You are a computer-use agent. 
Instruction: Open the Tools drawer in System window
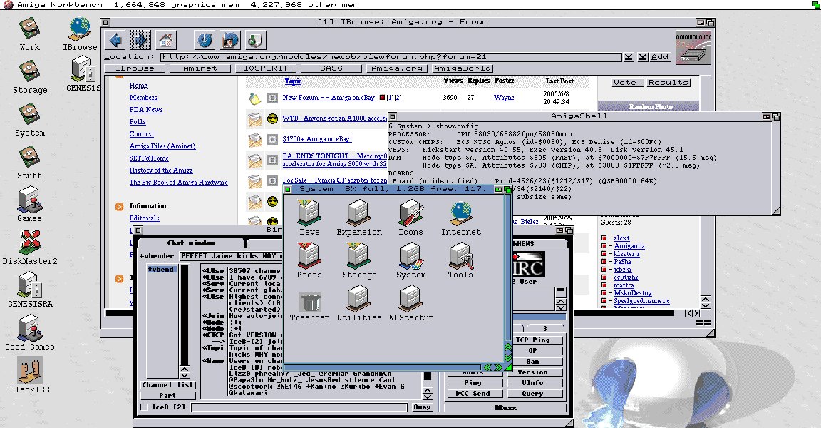pos(460,261)
